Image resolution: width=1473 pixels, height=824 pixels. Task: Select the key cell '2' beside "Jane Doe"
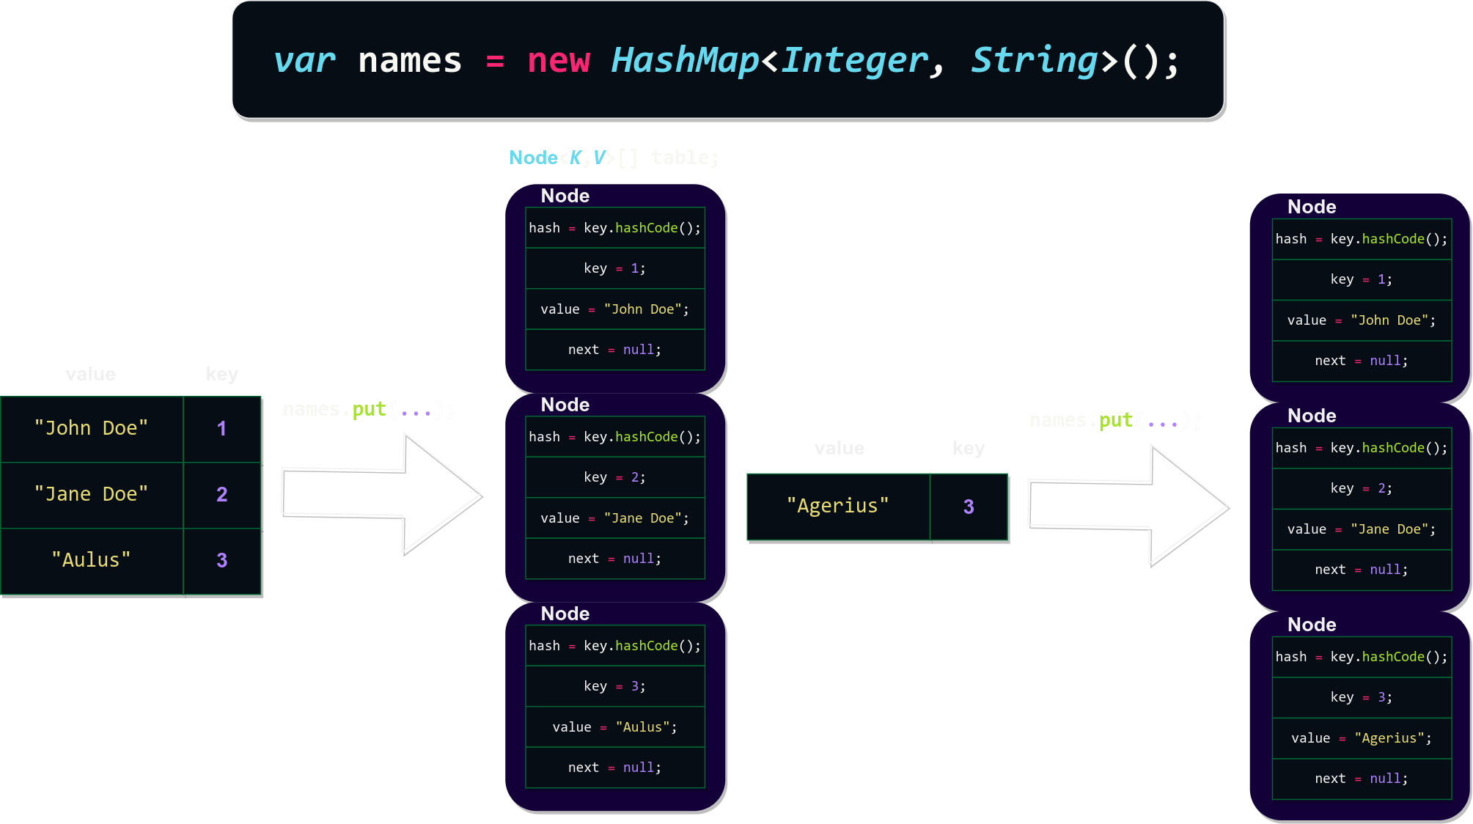point(222,495)
